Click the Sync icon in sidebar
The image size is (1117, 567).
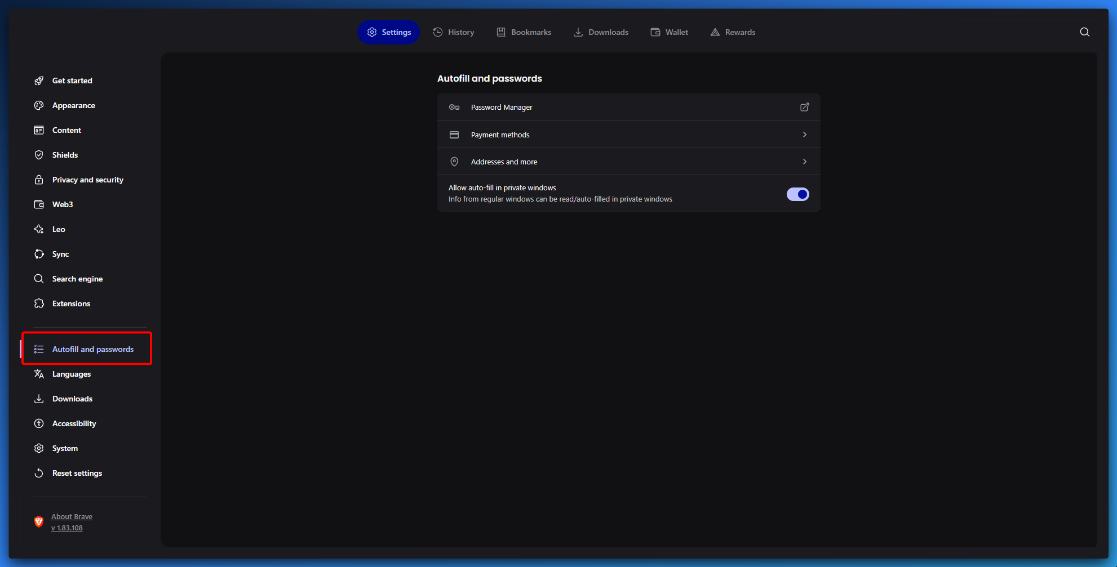(39, 254)
